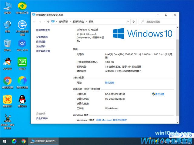Open Control Panel Home link (控制面板主页)
Image resolution: width=194 pixels, height=145 pixels.
(43, 30)
